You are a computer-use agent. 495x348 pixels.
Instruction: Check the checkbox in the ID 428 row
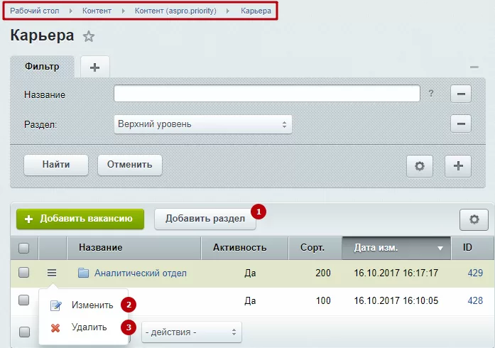(x=23, y=300)
